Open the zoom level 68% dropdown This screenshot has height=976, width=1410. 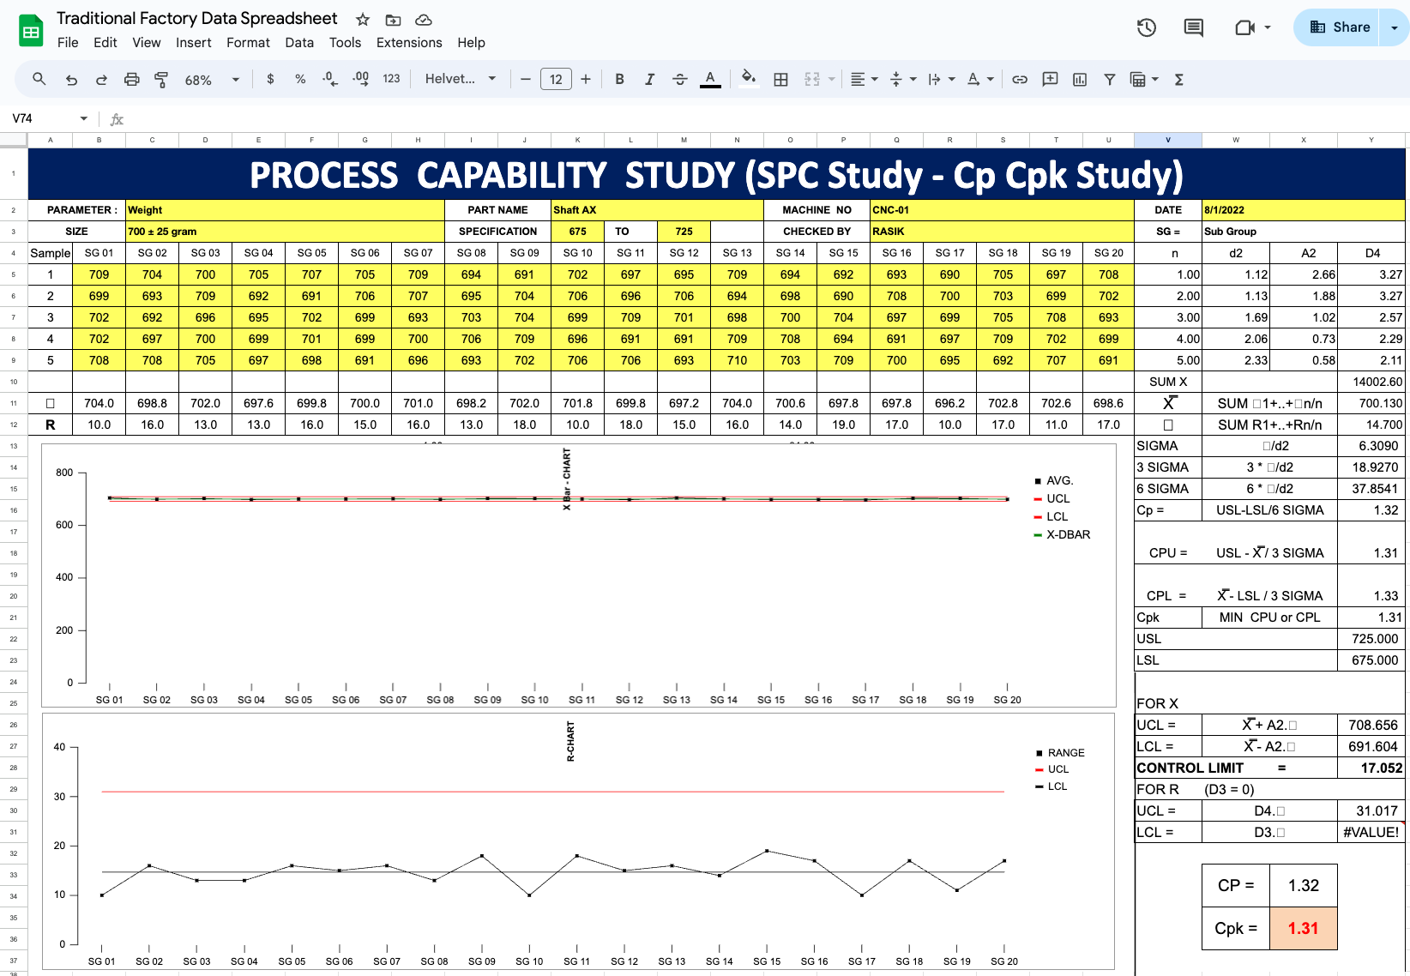[211, 80]
